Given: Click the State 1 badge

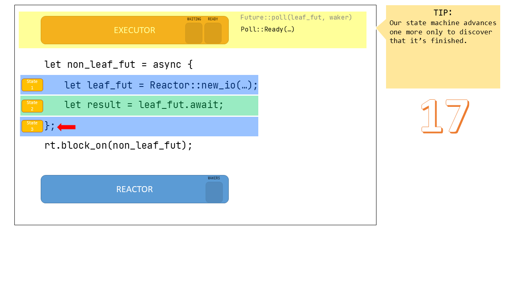Looking at the screenshot, I should click(32, 85).
